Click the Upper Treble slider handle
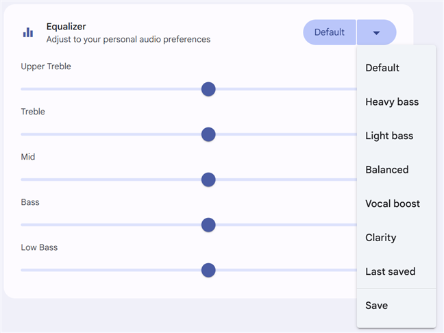 point(208,89)
